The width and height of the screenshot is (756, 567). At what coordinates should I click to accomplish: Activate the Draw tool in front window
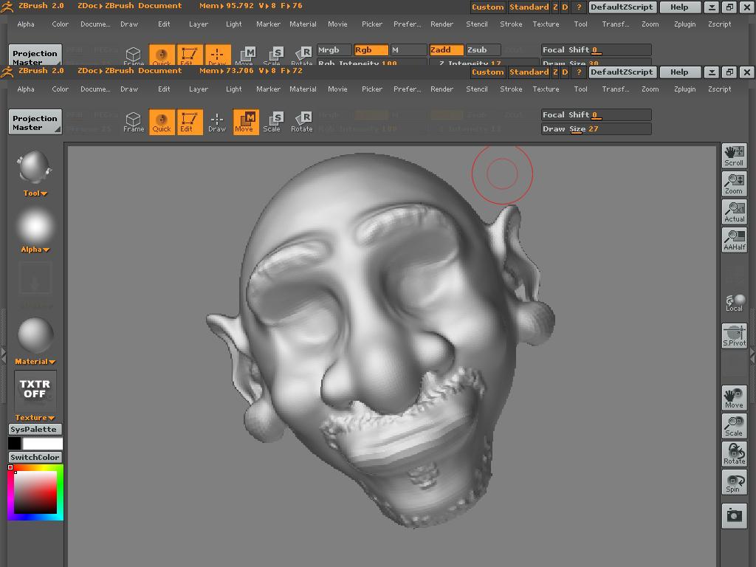(217, 122)
